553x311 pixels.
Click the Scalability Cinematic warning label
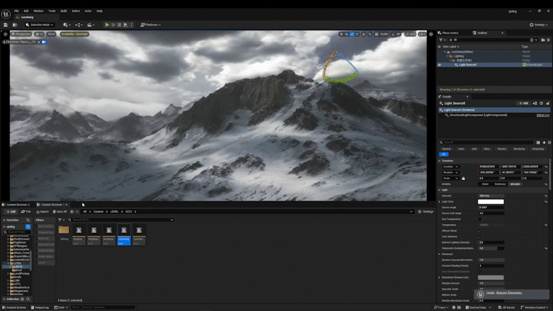tap(74, 34)
